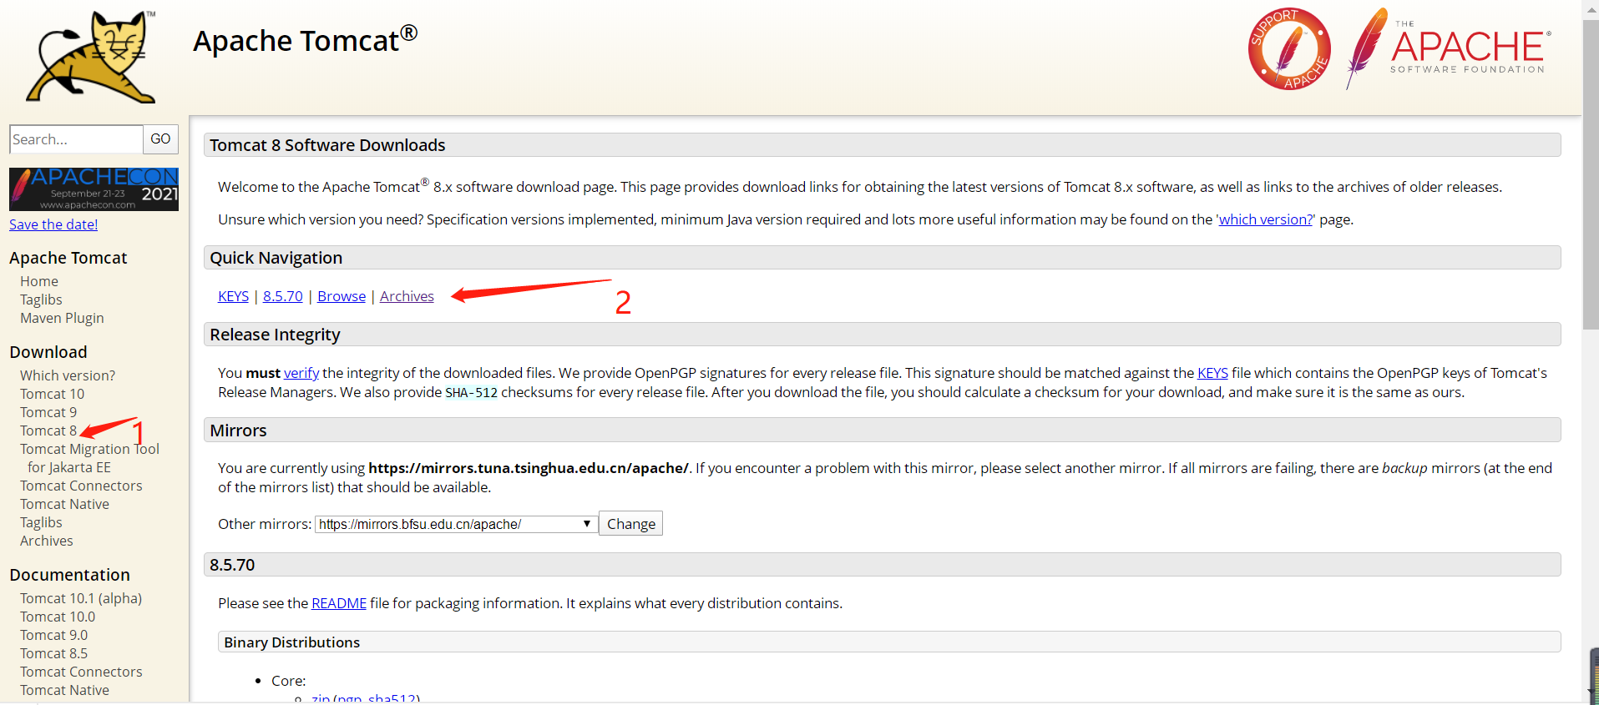Expand the Other mirrors dropdown
The height and width of the screenshot is (705, 1599).
tap(456, 524)
